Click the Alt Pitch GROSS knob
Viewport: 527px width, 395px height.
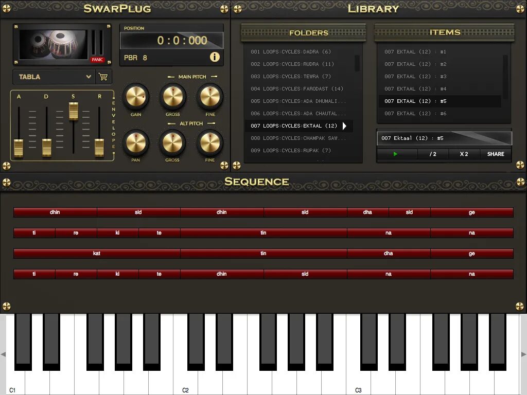172,143
